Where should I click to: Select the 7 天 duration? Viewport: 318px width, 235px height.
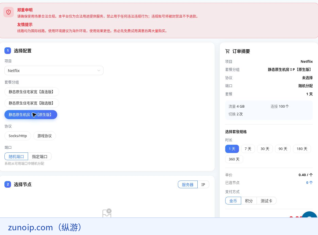click(x=248, y=149)
